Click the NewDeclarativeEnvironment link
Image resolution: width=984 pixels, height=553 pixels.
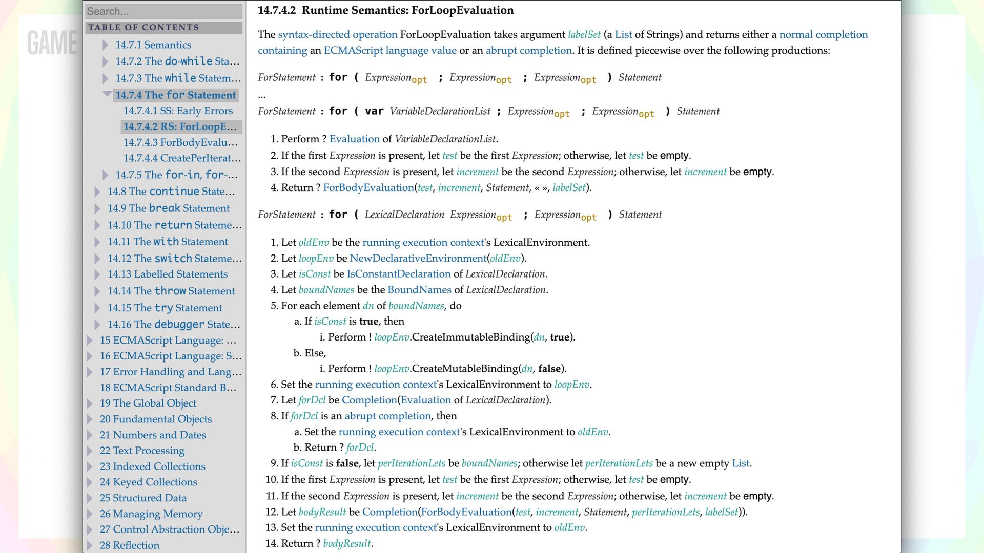tap(418, 258)
